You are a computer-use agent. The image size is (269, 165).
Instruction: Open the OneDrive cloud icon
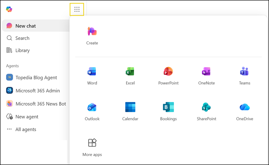(x=245, y=107)
